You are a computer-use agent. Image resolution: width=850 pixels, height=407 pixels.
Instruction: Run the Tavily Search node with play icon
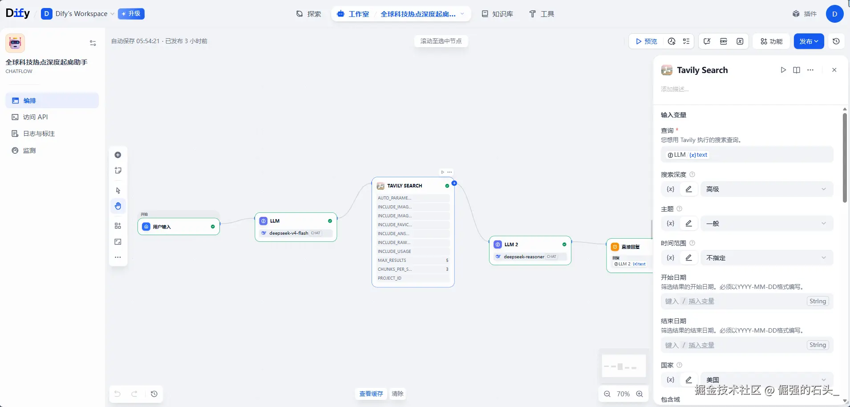tap(783, 70)
